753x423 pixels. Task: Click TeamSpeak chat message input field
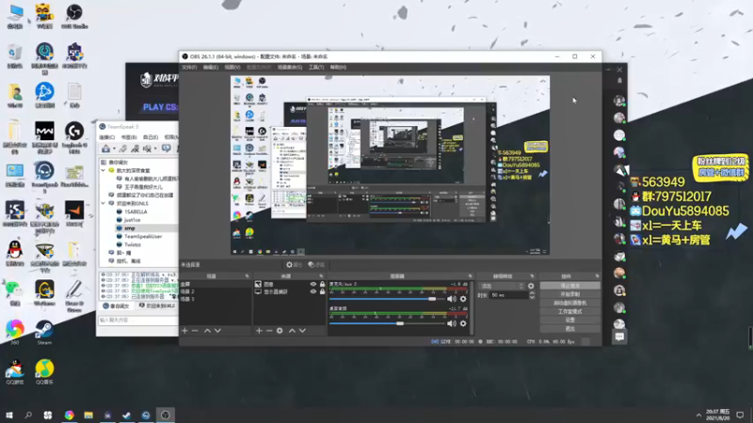click(x=137, y=320)
